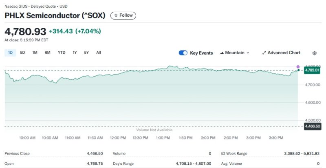Show the YTD time range

[62, 53]
